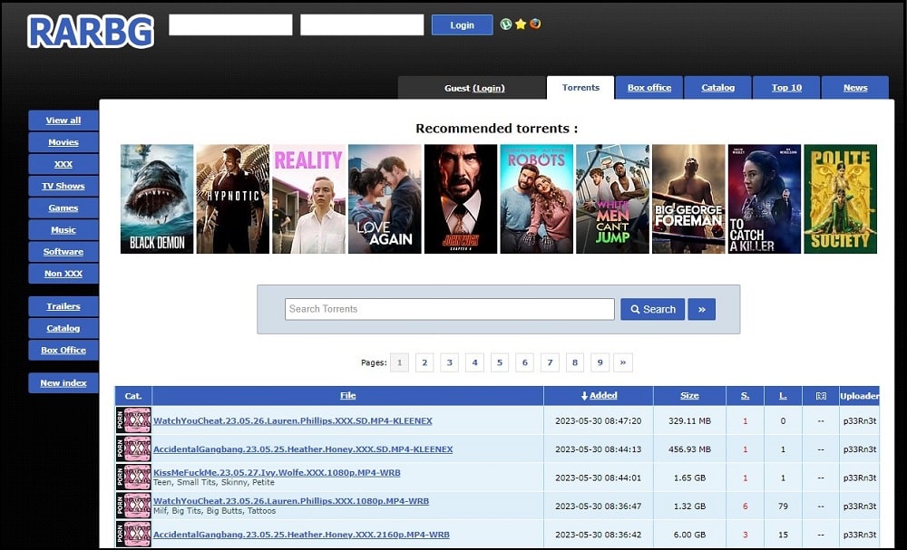Select the Polite Society poster
The height and width of the screenshot is (550, 907).
point(841,198)
